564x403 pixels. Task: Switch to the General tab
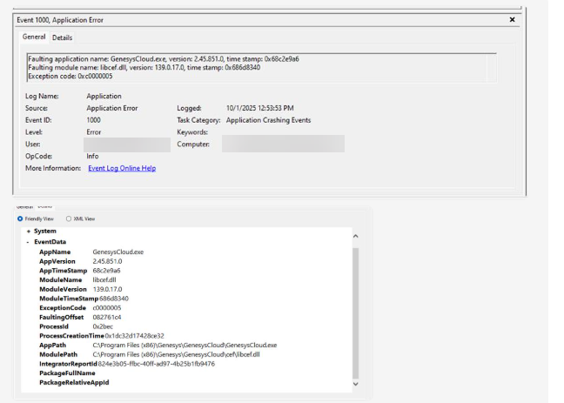coord(34,37)
